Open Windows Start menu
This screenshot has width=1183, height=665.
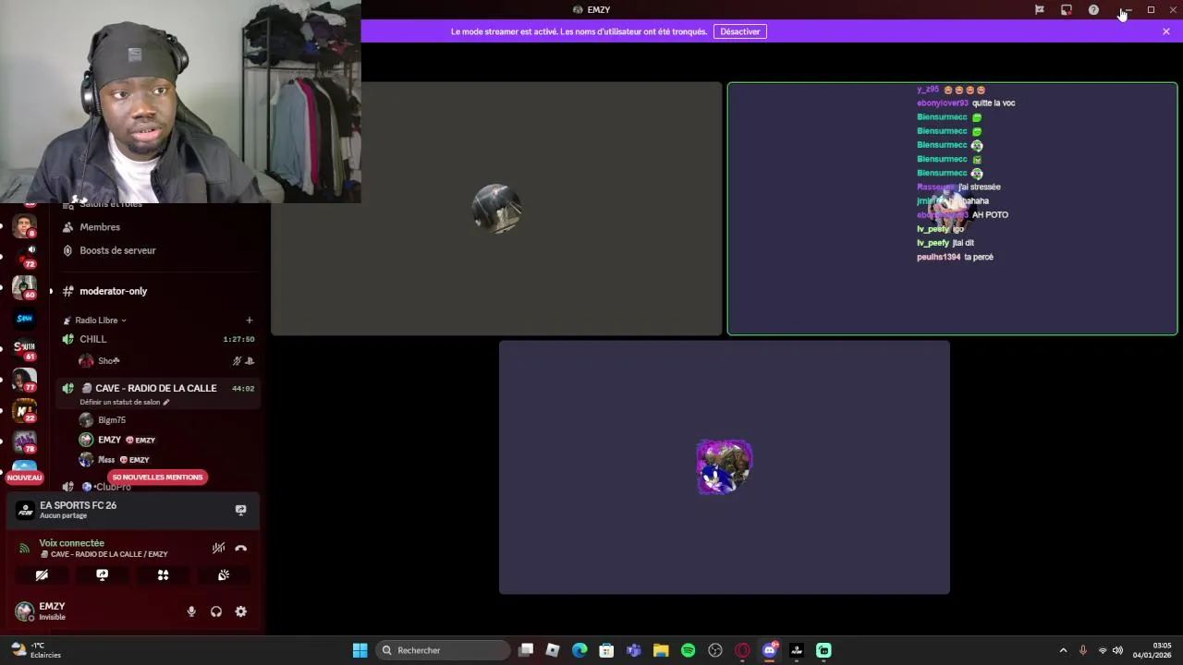[x=360, y=650]
